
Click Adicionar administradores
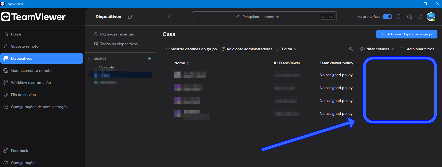[x=247, y=49]
